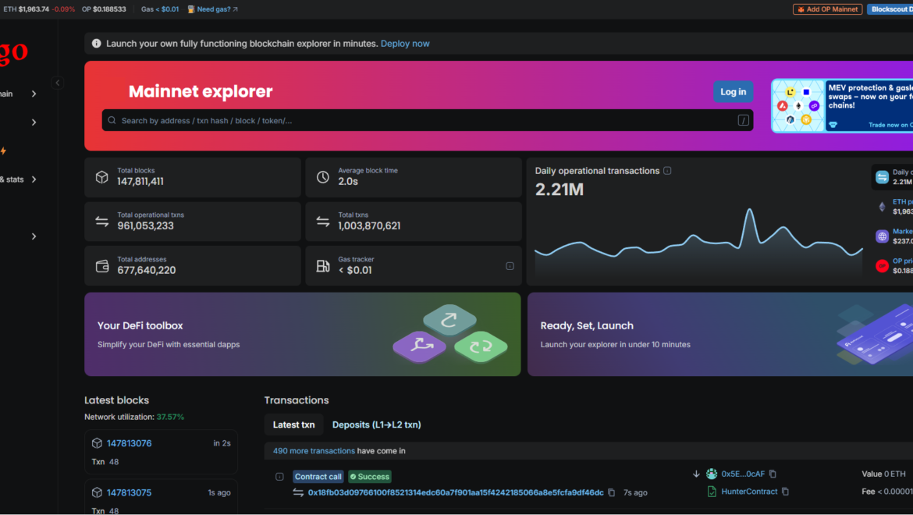
Task: Open the Ready, Set, Launch card
Action: click(x=720, y=334)
